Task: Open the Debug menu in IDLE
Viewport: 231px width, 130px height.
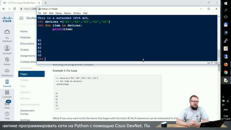Action: tap(58, 13)
